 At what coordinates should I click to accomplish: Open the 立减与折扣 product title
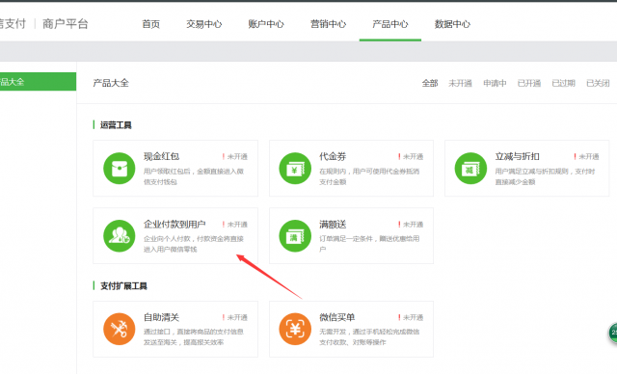pyautogui.click(x=517, y=156)
